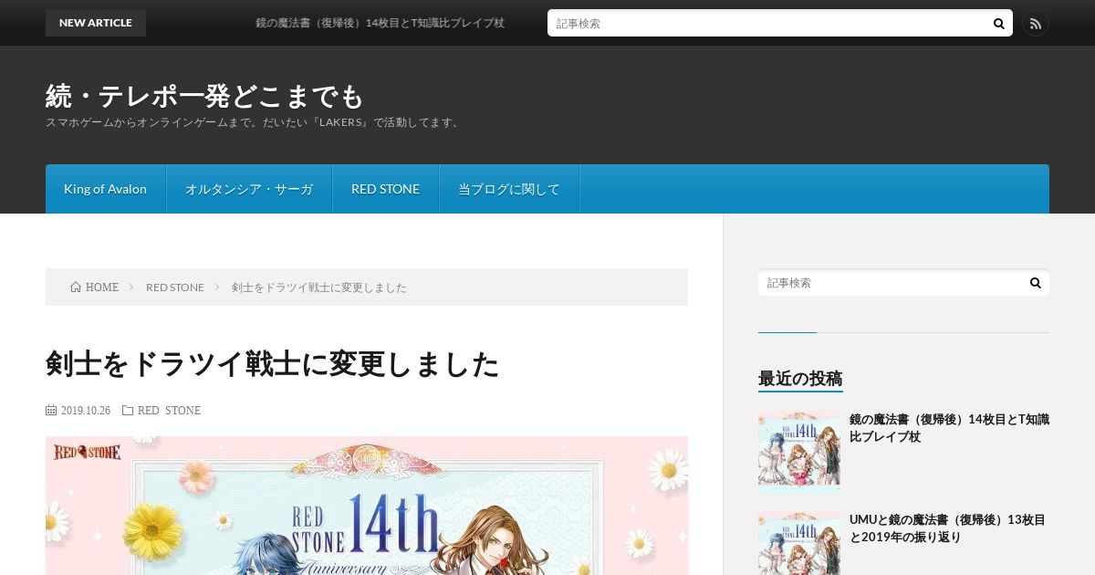Click the article title 剣士をドラツイ戦士に変更しました
The width and height of the screenshot is (1095, 575).
[273, 364]
